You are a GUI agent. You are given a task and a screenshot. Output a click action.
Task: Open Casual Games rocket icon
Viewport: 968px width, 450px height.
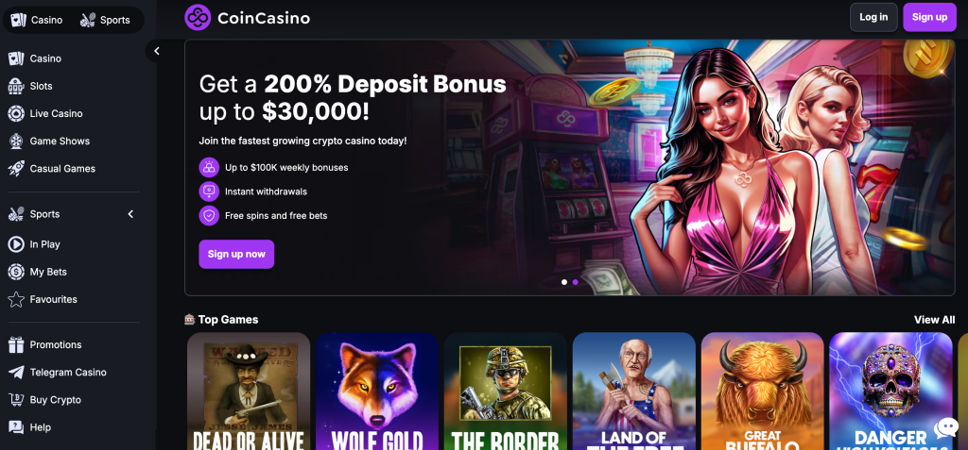15,168
